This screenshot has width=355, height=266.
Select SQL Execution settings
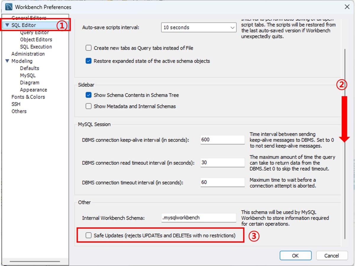tap(35, 46)
